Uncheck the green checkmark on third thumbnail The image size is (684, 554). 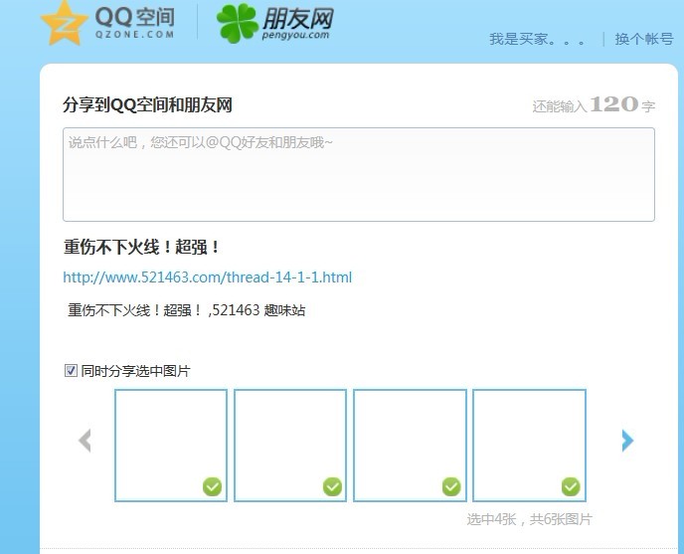click(x=451, y=486)
